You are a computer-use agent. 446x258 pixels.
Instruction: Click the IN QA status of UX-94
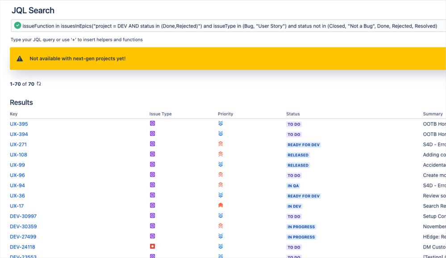pyautogui.click(x=293, y=186)
